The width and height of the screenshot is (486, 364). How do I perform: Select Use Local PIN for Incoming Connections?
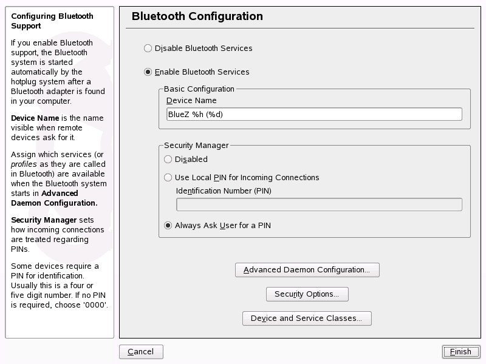click(168, 178)
